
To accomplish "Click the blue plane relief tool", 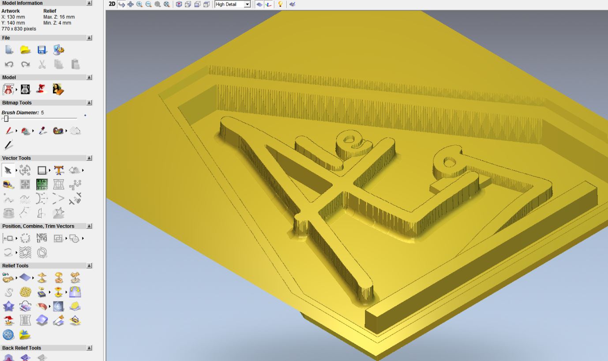I will coord(26,278).
